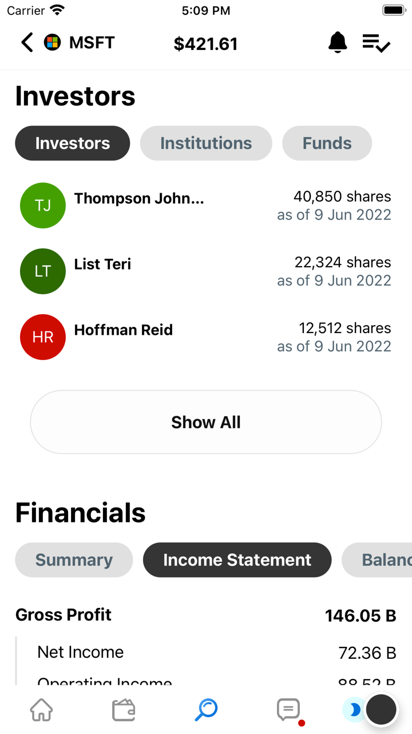The width and height of the screenshot is (412, 734).
Task: Open price alerts bell icon
Action: click(338, 43)
